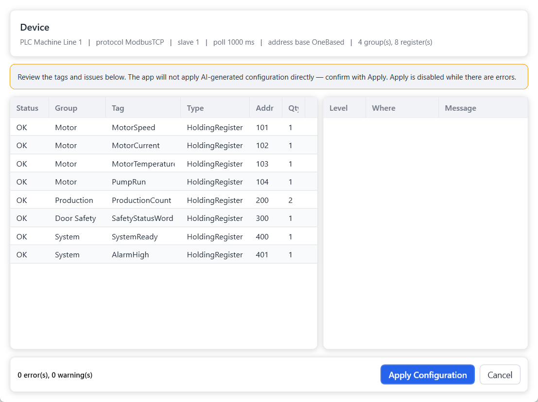This screenshot has width=538, height=402.
Task: Click OK status in ProductionCount row
Action: click(30, 200)
